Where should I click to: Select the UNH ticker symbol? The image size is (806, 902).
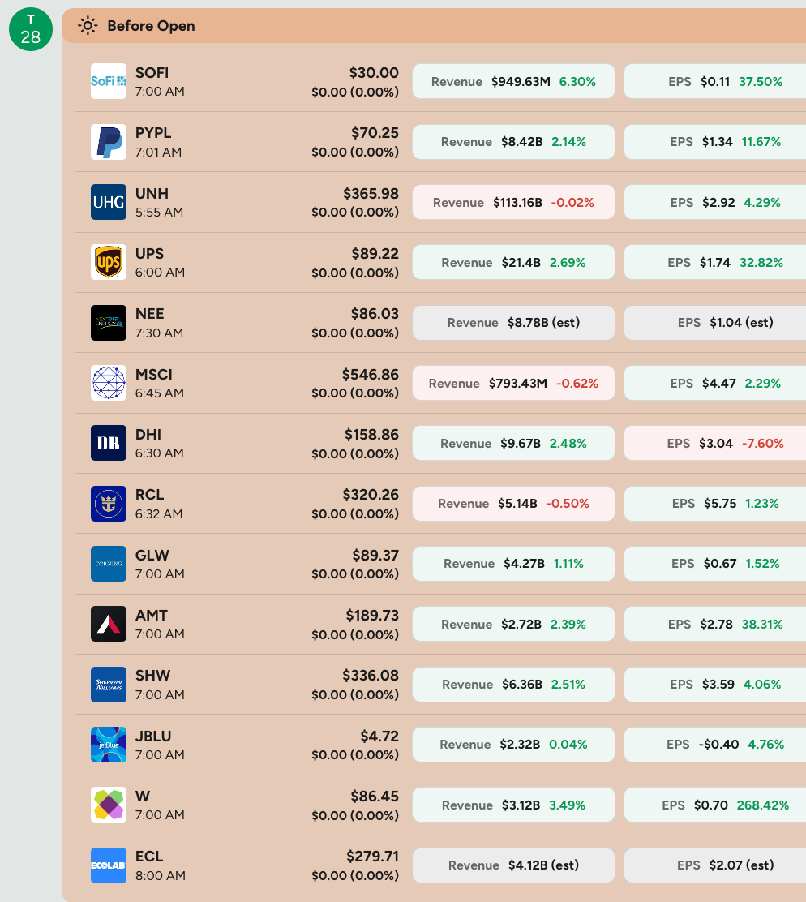(152, 193)
